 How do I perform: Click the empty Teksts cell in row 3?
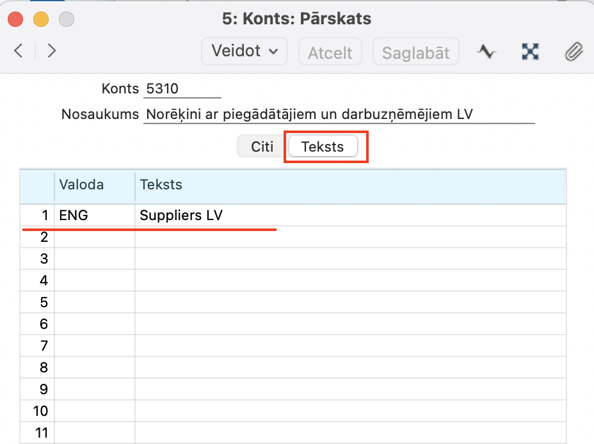pyautogui.click(x=349, y=259)
